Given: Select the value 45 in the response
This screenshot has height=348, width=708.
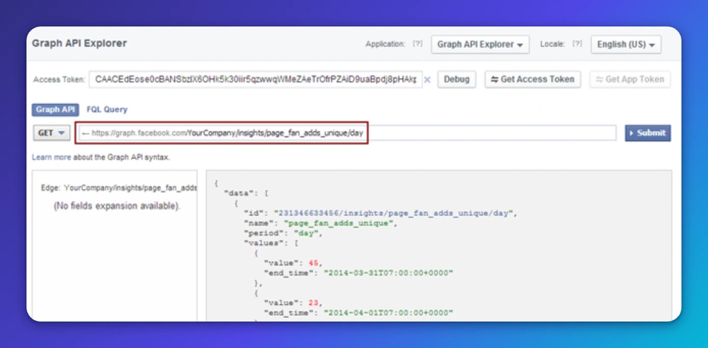Looking at the screenshot, I should point(313,263).
